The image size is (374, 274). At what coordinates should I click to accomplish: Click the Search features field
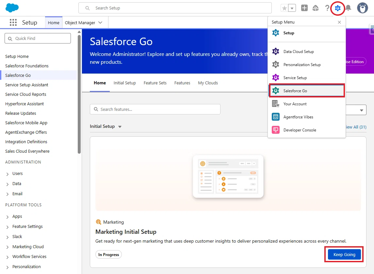[x=155, y=109]
